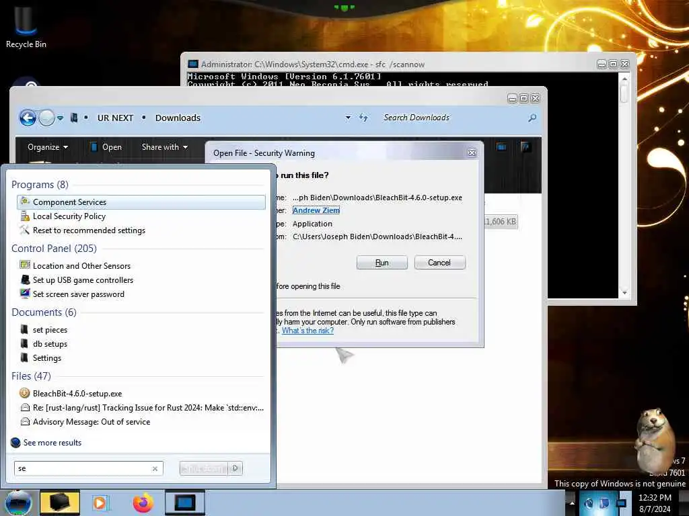Open the Andrew Ziem publisher link
Image resolution: width=689 pixels, height=516 pixels.
coord(316,210)
